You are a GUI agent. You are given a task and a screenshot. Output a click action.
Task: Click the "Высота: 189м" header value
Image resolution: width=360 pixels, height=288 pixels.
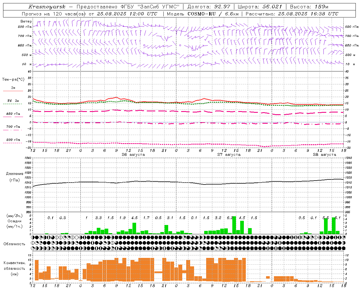(309, 7)
